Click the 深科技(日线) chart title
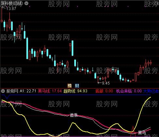Viewport: 159px width, 137px height. point(12,3)
